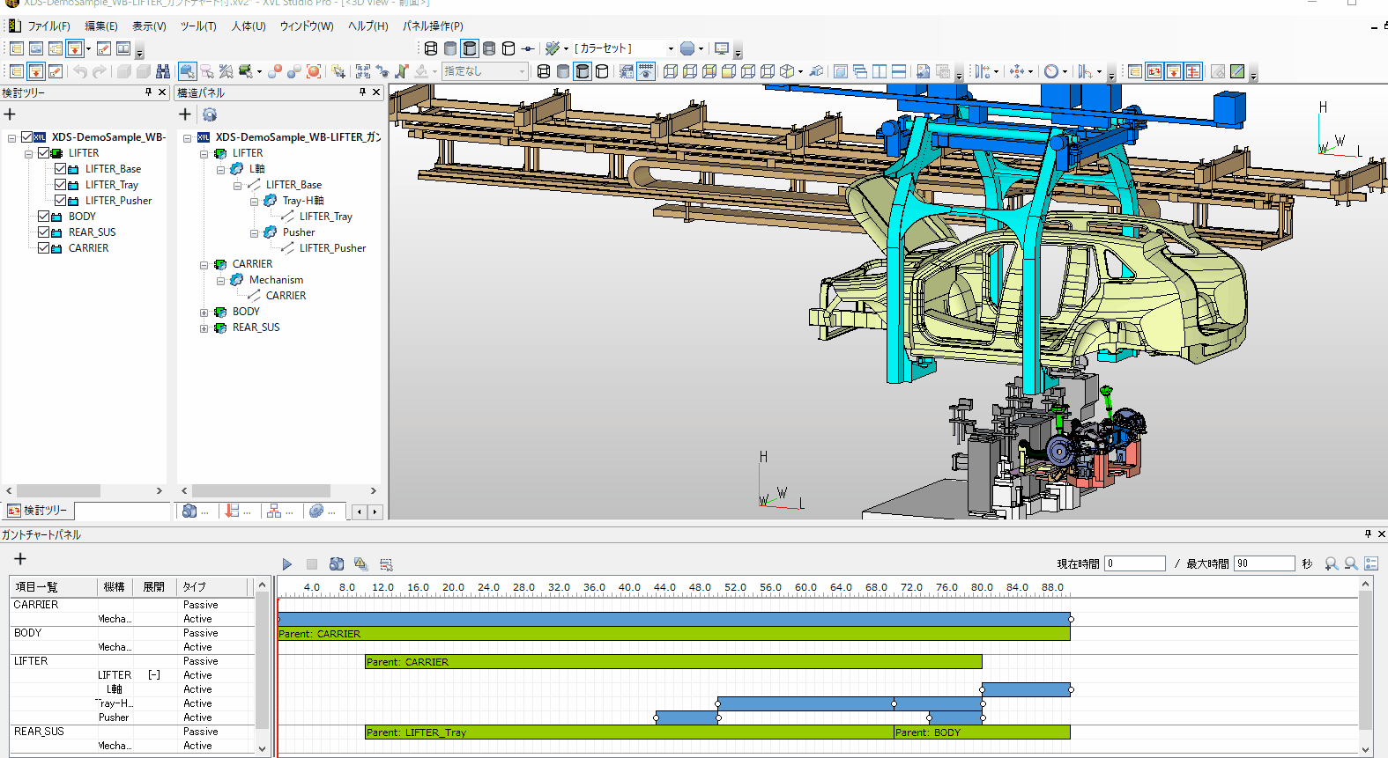Pin the 検討ツリー panel
Screen dimensions: 1388x758
(x=148, y=92)
